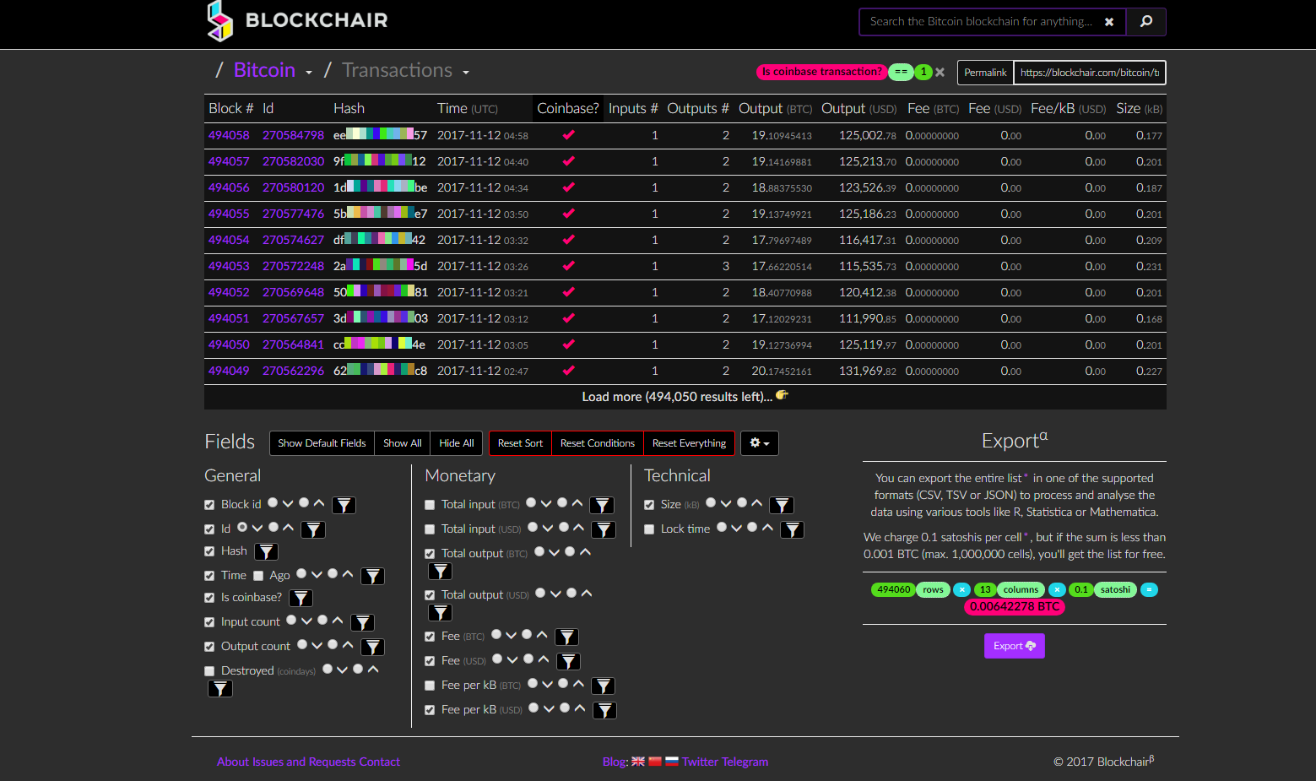Viewport: 1316px width, 781px height.
Task: Click the filter value pill showing 1
Action: (x=923, y=72)
